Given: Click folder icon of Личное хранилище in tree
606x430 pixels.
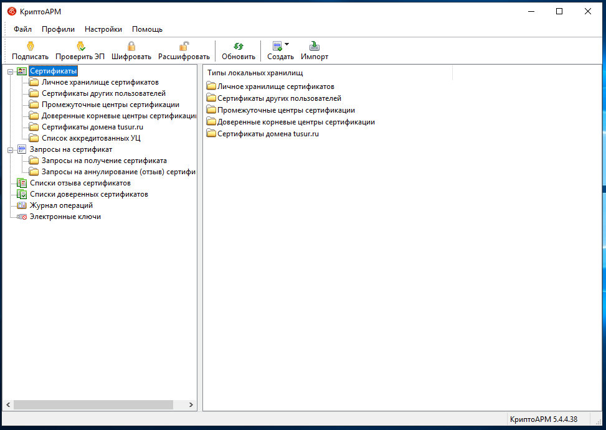Looking at the screenshot, I should [34, 82].
